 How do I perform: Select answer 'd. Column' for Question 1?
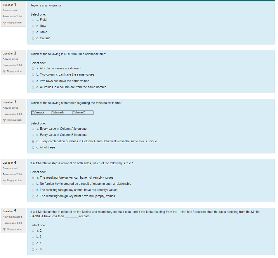point(33,38)
